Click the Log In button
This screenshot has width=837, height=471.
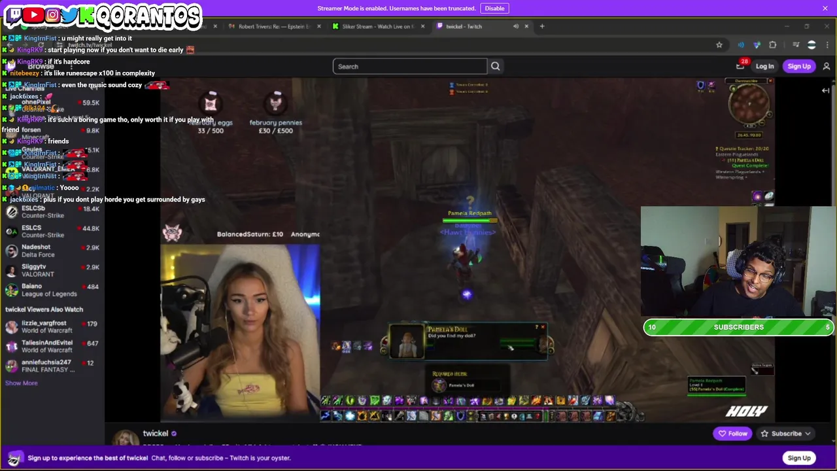(764, 66)
